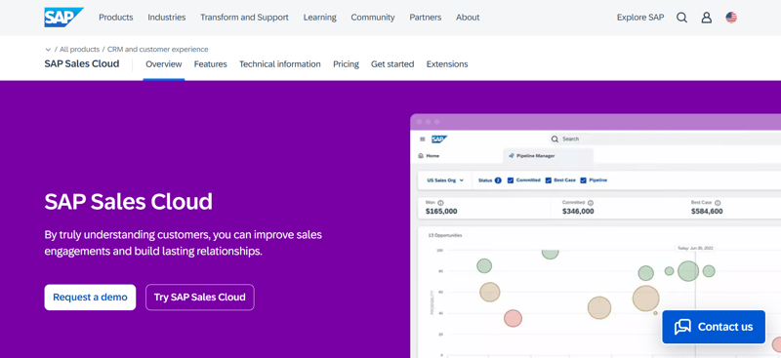Open the Industries menu
The image size is (781, 358).
coord(167,18)
